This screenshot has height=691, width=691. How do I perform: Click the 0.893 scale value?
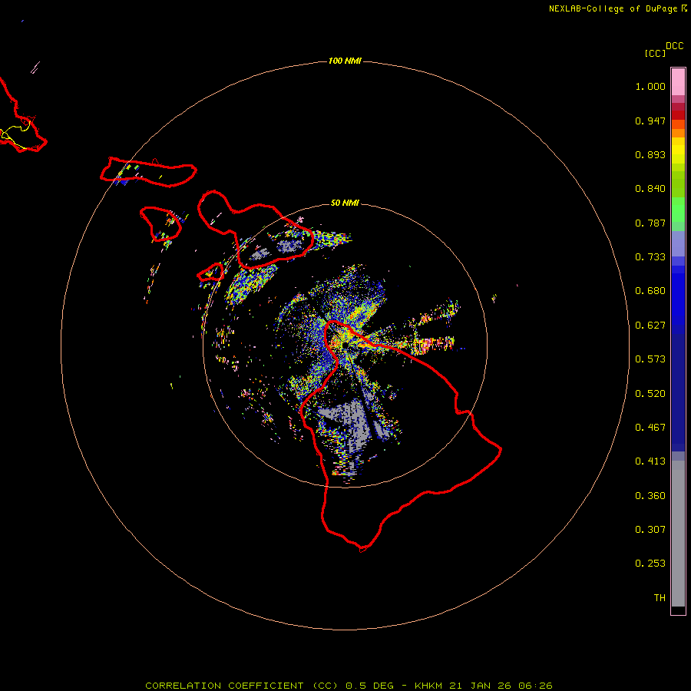(650, 154)
